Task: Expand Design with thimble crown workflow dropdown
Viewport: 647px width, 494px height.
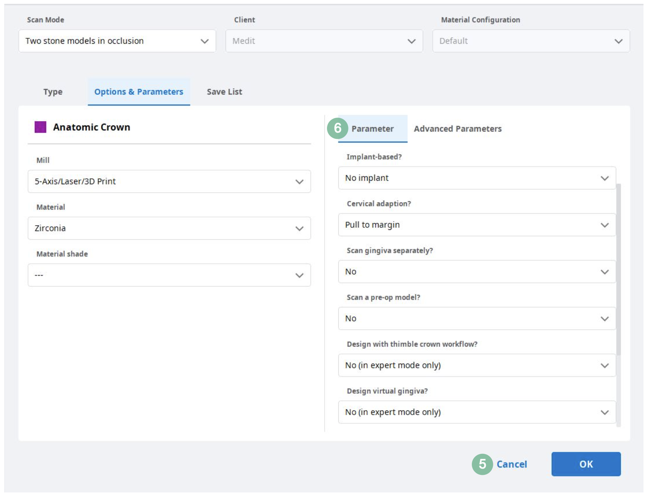Action: (476, 365)
